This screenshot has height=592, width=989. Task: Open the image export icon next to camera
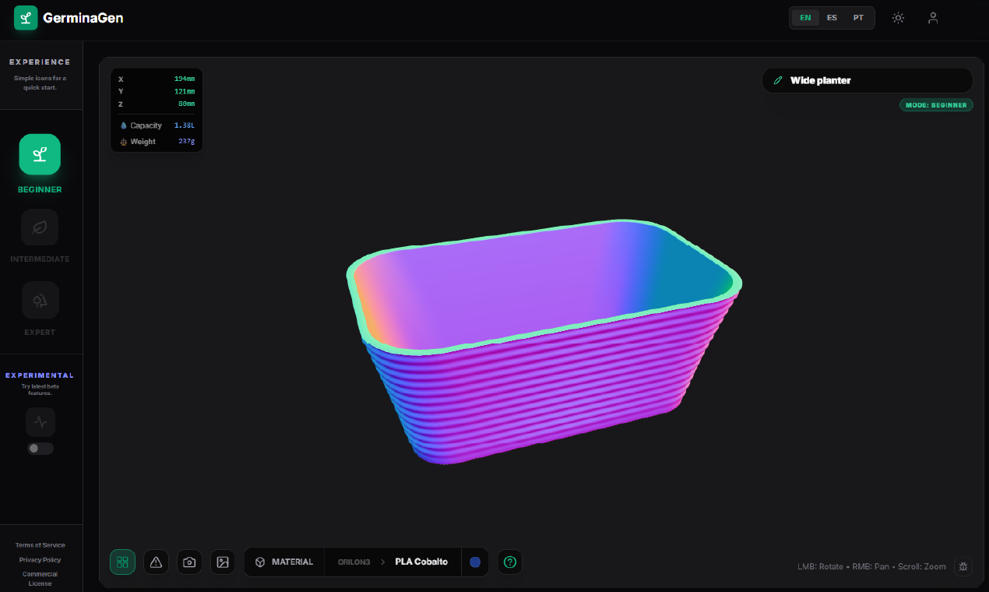223,562
